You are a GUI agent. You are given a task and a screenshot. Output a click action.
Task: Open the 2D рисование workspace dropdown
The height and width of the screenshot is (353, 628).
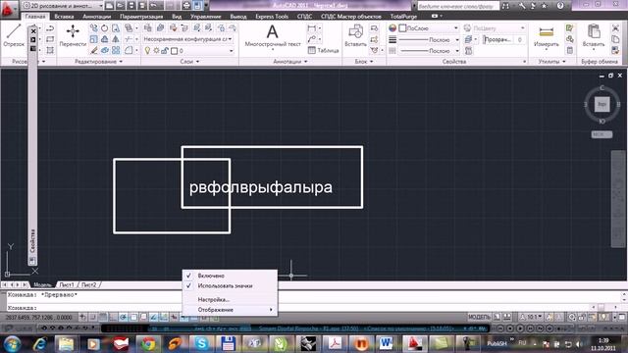click(x=63, y=6)
